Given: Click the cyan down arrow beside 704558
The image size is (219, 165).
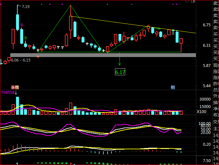Looking at the screenshot, I should tap(16, 93).
